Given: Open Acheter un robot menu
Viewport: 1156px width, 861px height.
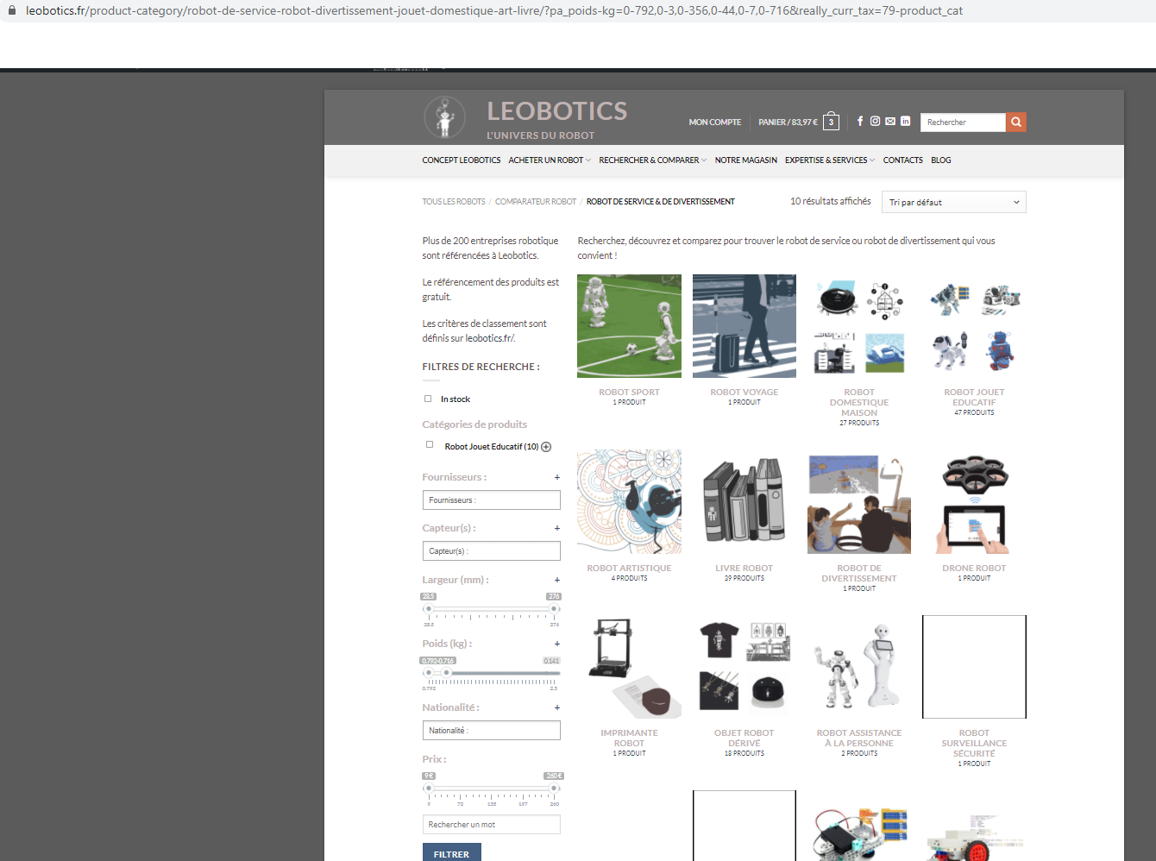Looking at the screenshot, I should 550,160.
